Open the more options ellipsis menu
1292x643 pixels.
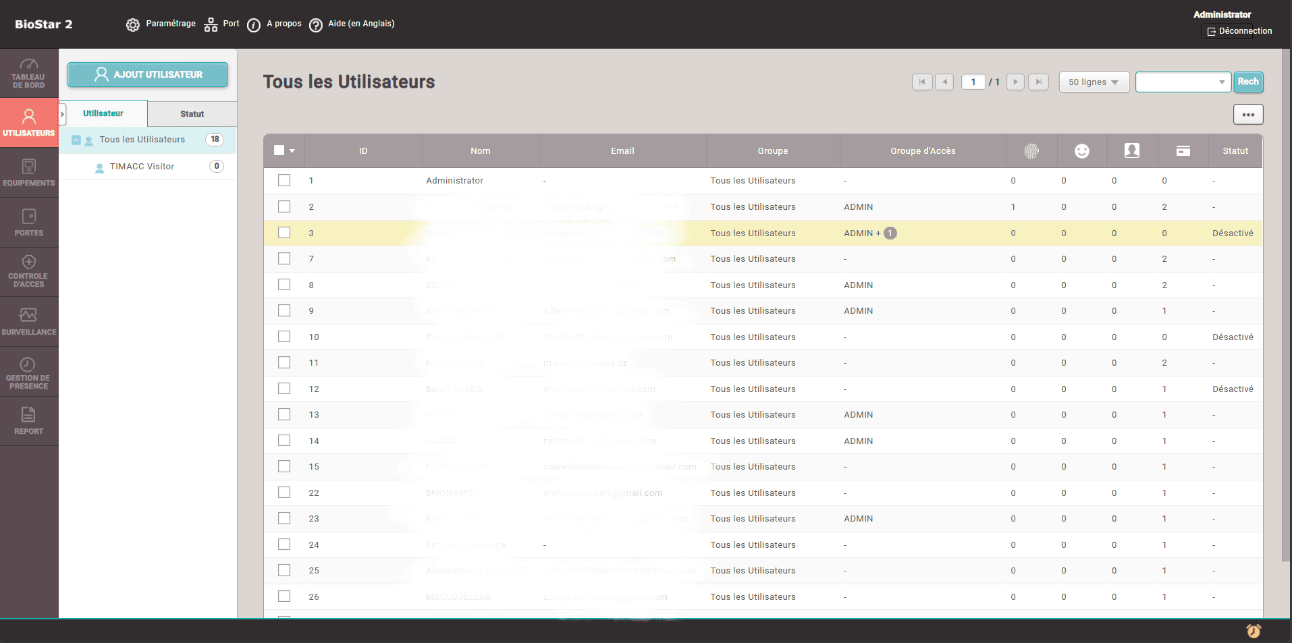(x=1248, y=114)
